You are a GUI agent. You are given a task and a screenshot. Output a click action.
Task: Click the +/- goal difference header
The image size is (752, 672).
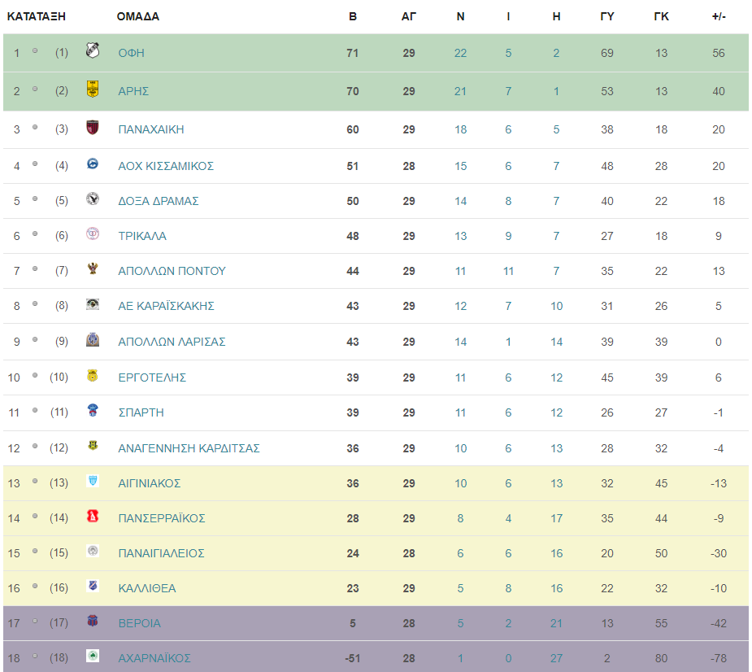coord(719,17)
